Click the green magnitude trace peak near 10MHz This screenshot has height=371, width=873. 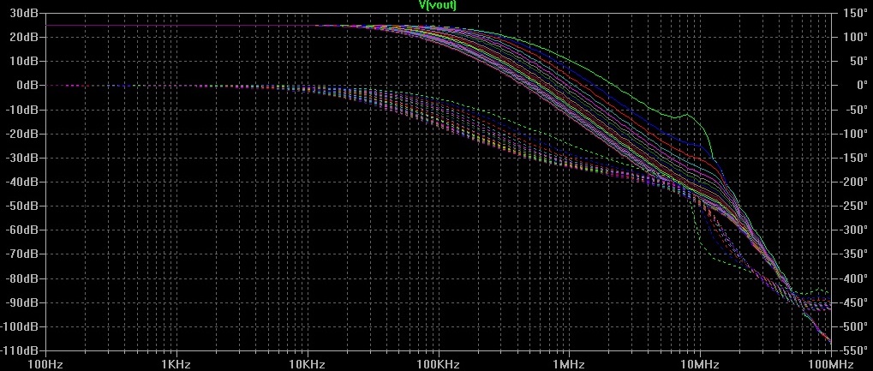coord(687,115)
